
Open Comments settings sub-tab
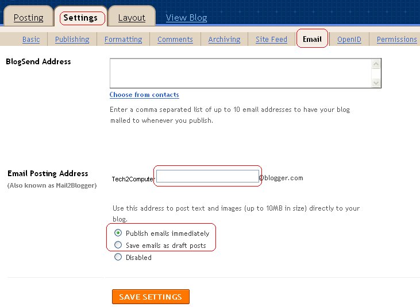pyautogui.click(x=175, y=40)
